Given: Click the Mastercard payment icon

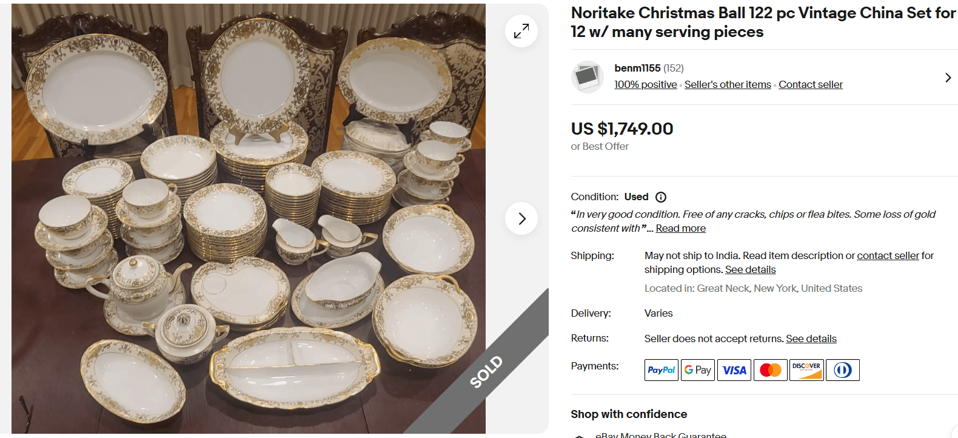Looking at the screenshot, I should coord(770,370).
